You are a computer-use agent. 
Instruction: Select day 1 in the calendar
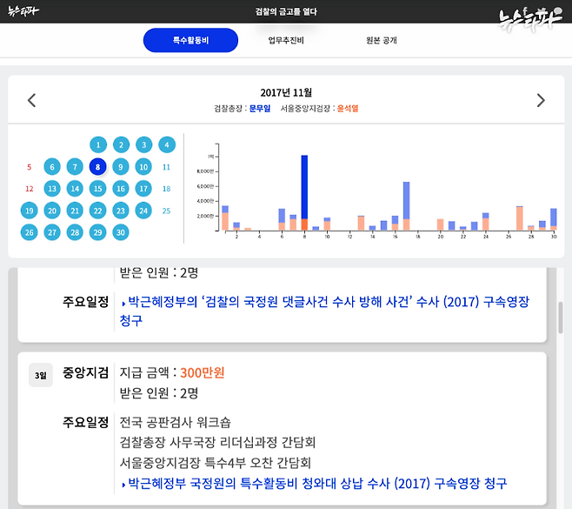point(98,145)
